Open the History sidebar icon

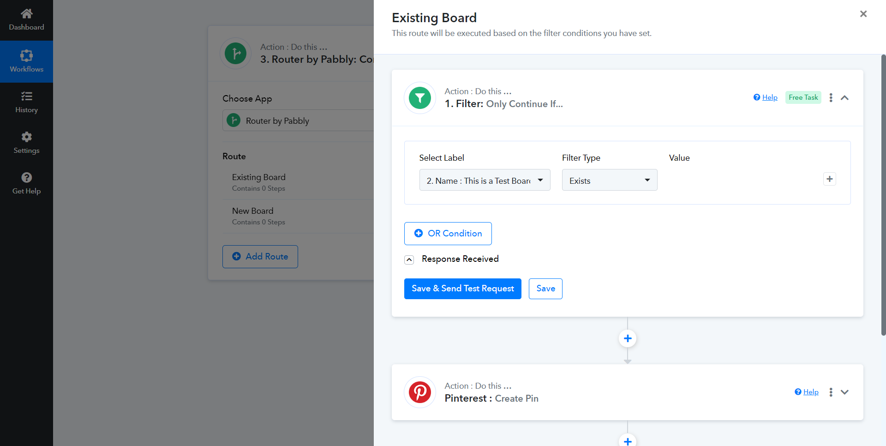pos(26,96)
